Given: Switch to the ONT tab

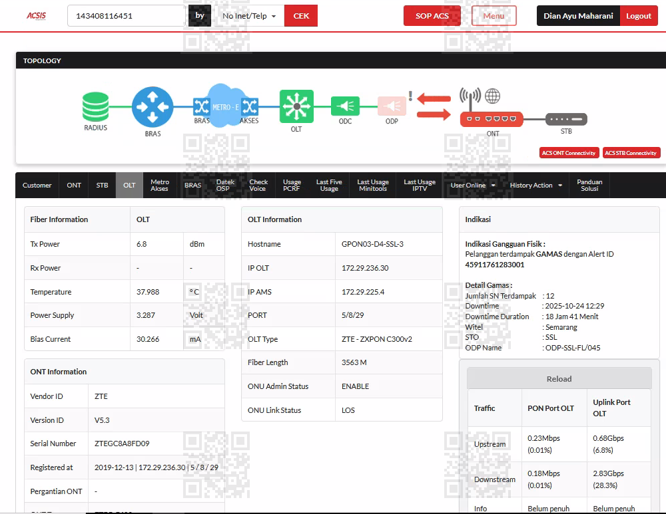Looking at the screenshot, I should (74, 186).
